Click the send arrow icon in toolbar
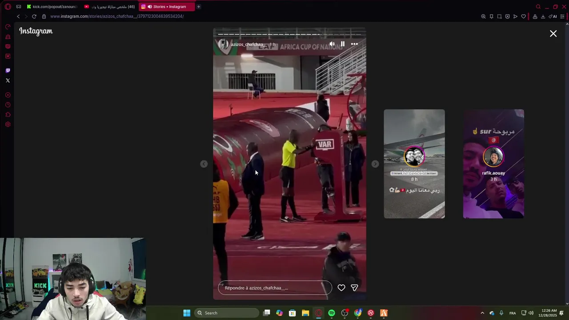 tap(515, 16)
